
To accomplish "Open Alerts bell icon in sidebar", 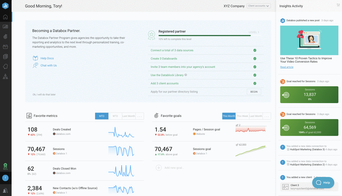I will tap(5, 66).
